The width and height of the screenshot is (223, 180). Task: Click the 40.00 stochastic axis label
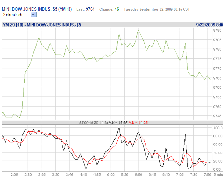point(218,153)
